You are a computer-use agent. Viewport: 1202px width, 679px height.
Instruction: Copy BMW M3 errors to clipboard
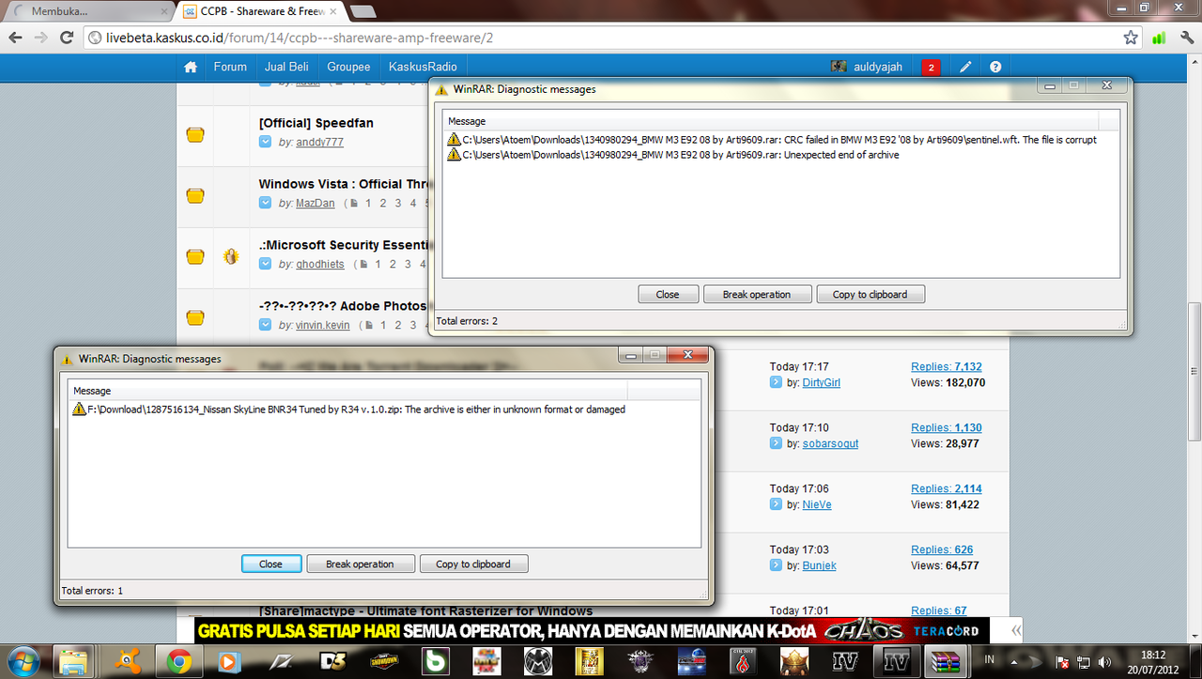(871, 294)
